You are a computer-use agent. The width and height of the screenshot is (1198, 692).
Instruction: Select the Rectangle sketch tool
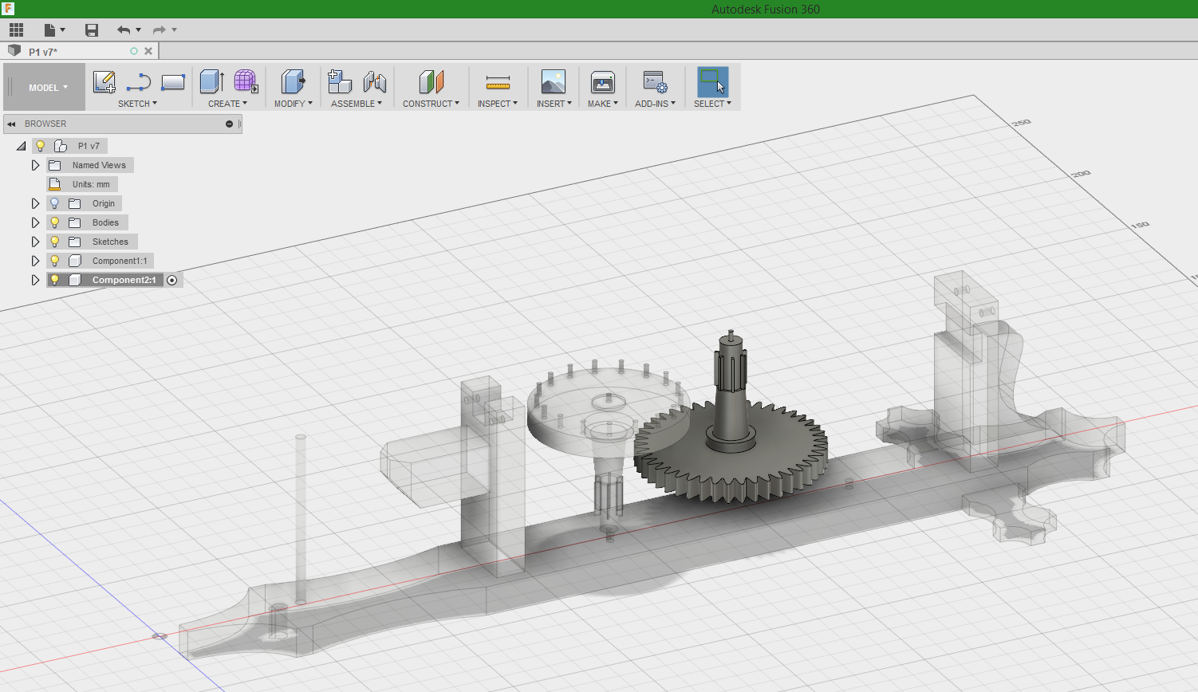(173, 82)
